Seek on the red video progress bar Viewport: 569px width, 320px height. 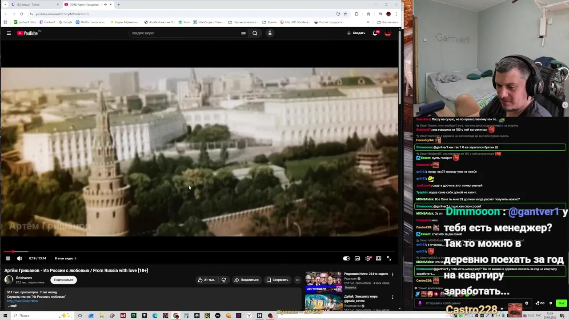199,252
